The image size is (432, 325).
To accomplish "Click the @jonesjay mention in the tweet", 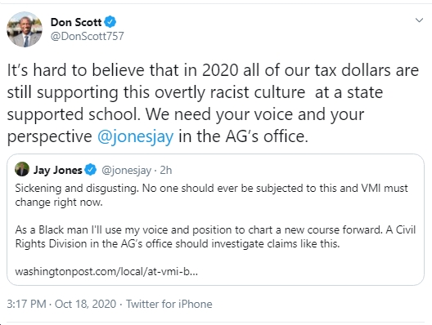I will [136, 136].
